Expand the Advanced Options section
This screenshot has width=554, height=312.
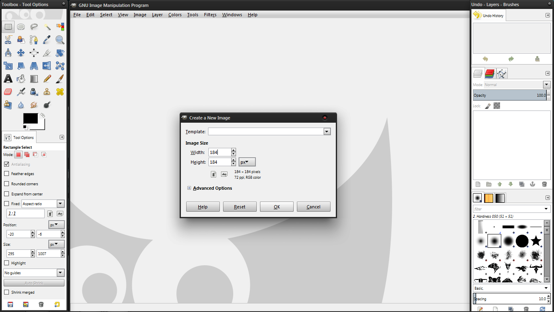pos(189,188)
